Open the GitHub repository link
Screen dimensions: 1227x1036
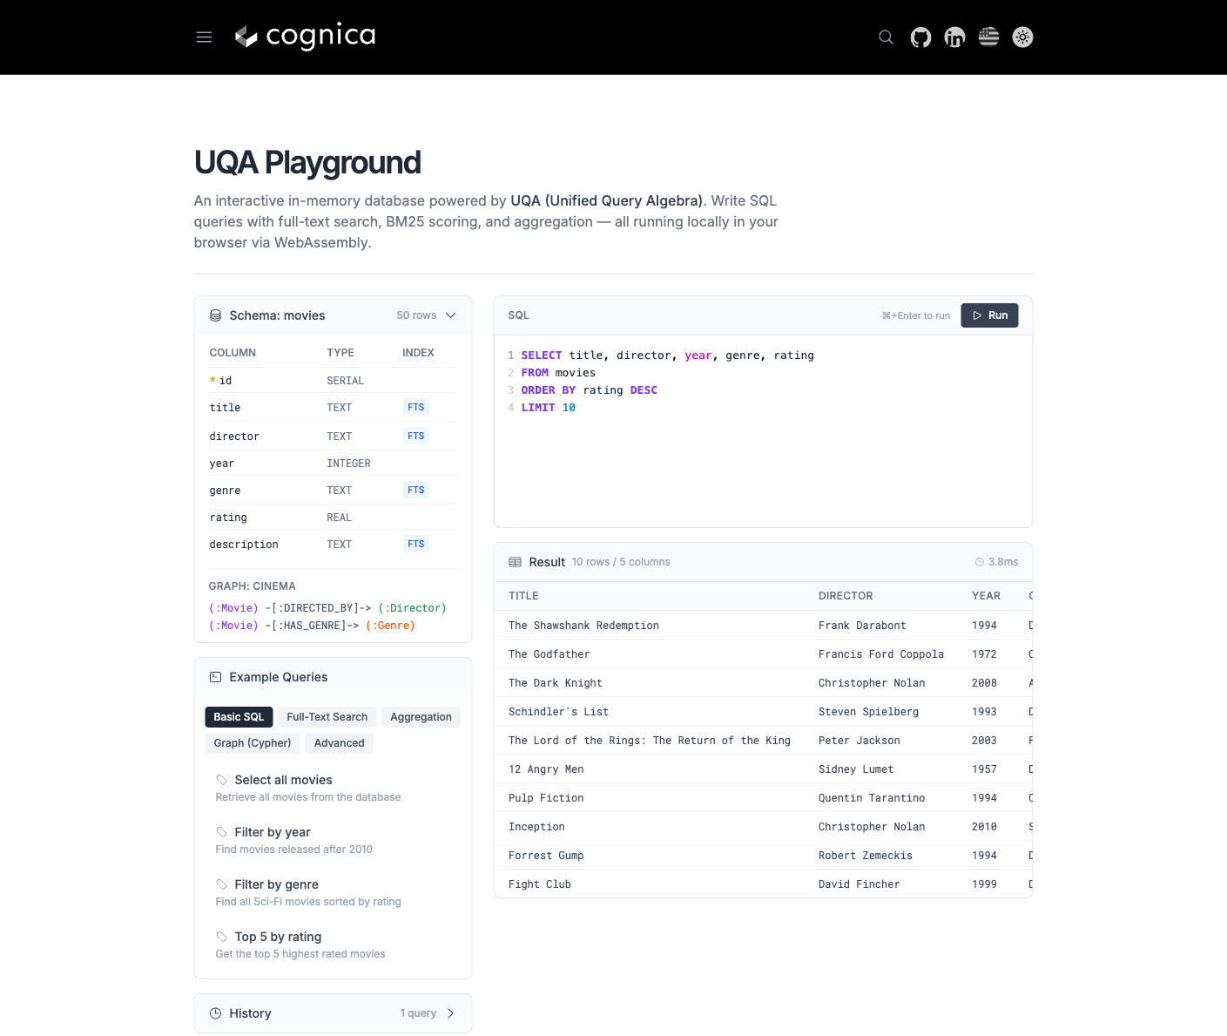[920, 37]
